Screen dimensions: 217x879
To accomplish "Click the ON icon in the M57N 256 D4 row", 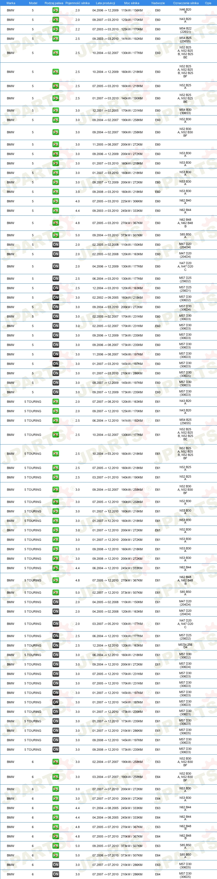I will point(55,645).
